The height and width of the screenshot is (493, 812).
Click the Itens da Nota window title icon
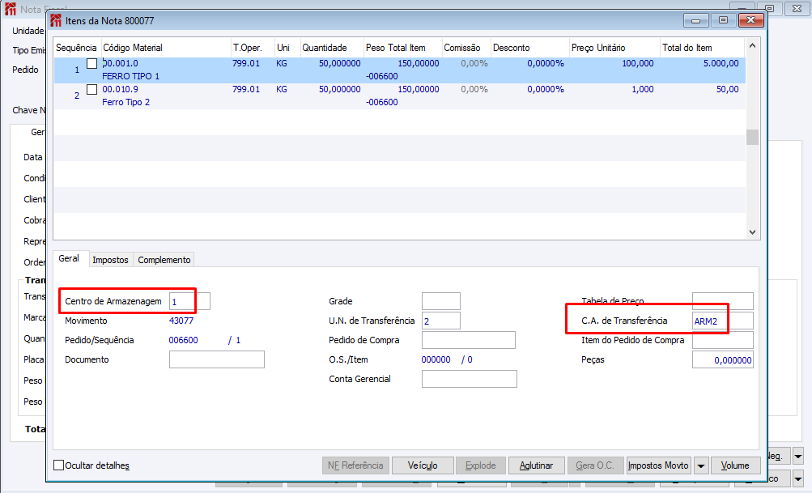point(56,21)
